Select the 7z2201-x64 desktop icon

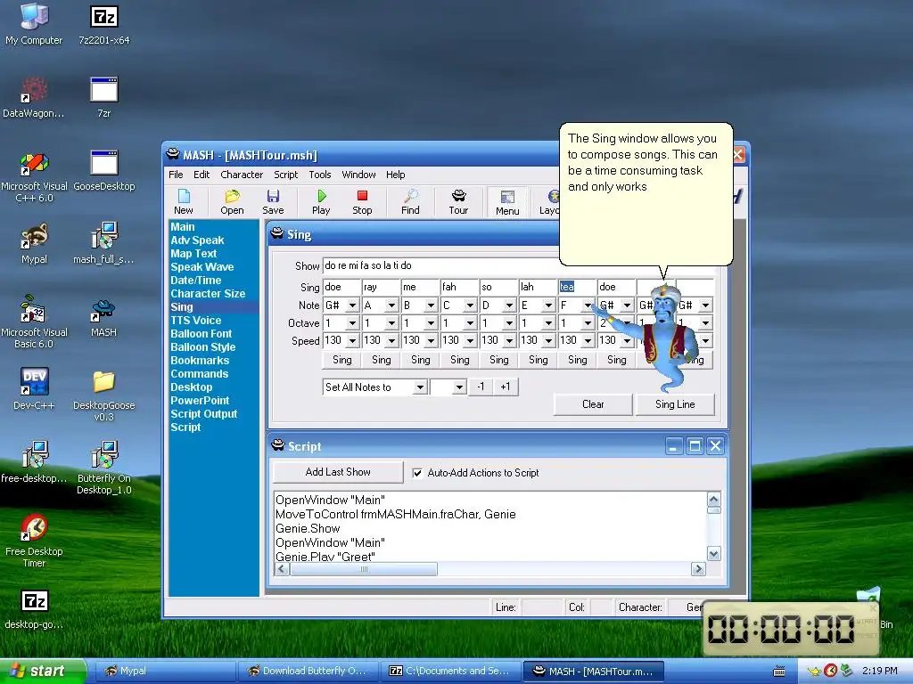tap(104, 24)
